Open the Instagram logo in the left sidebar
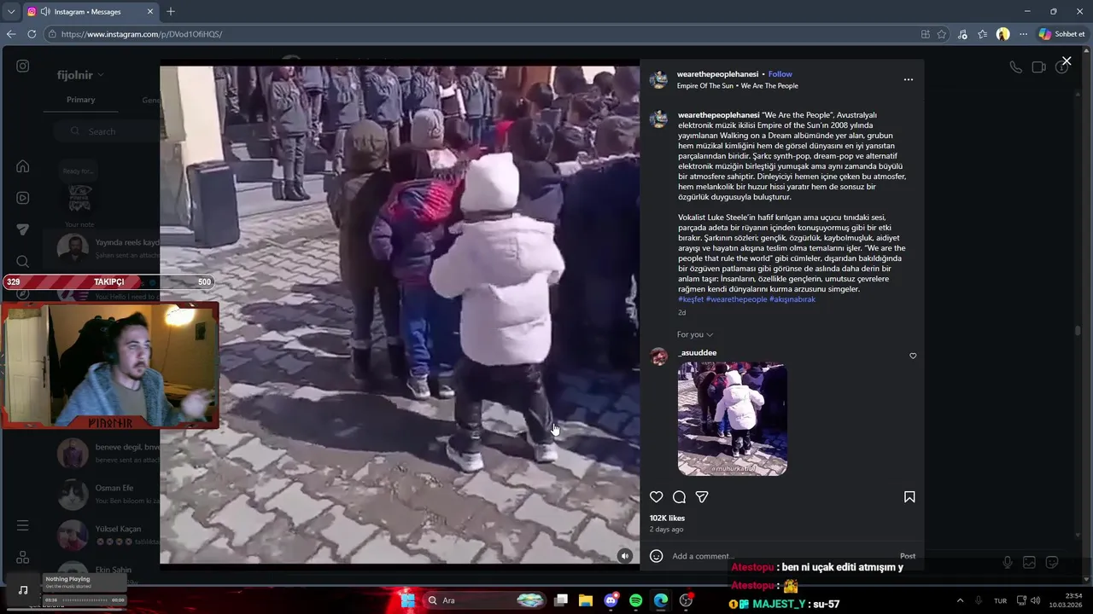Screen dimensions: 1093x614 pos(23,66)
